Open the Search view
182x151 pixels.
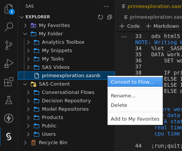(9, 27)
